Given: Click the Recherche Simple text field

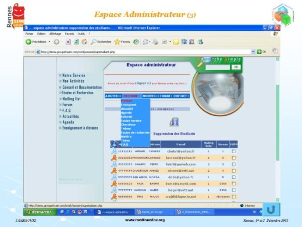Looking at the screenshot, I should 218,67.
